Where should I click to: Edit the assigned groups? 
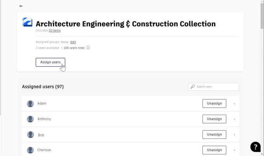73,42
